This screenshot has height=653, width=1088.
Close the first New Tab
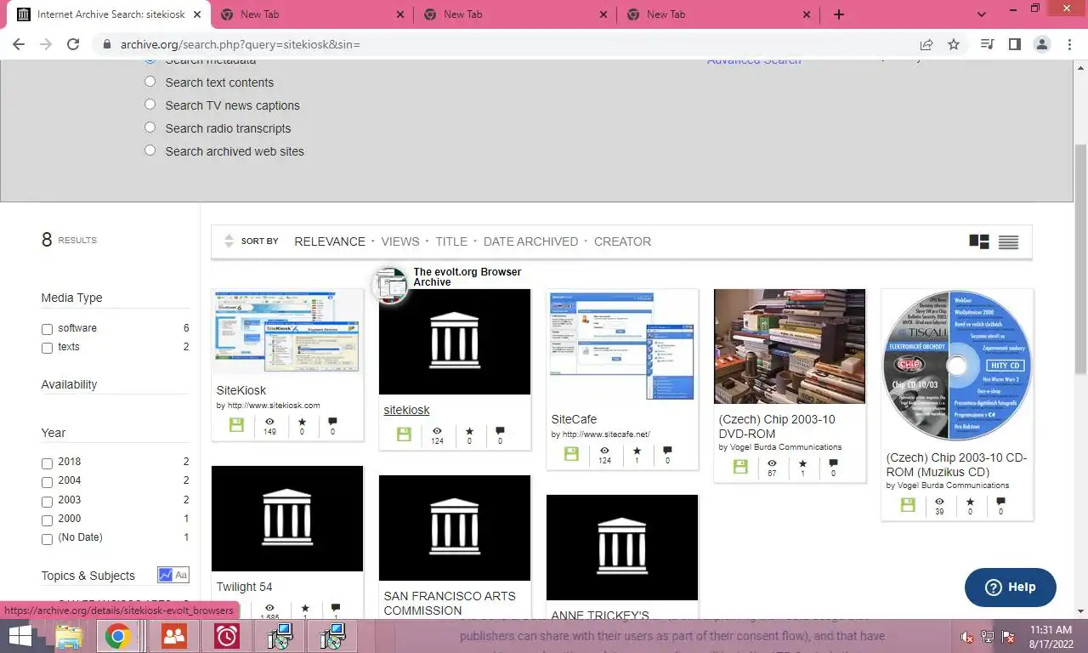coord(400,14)
